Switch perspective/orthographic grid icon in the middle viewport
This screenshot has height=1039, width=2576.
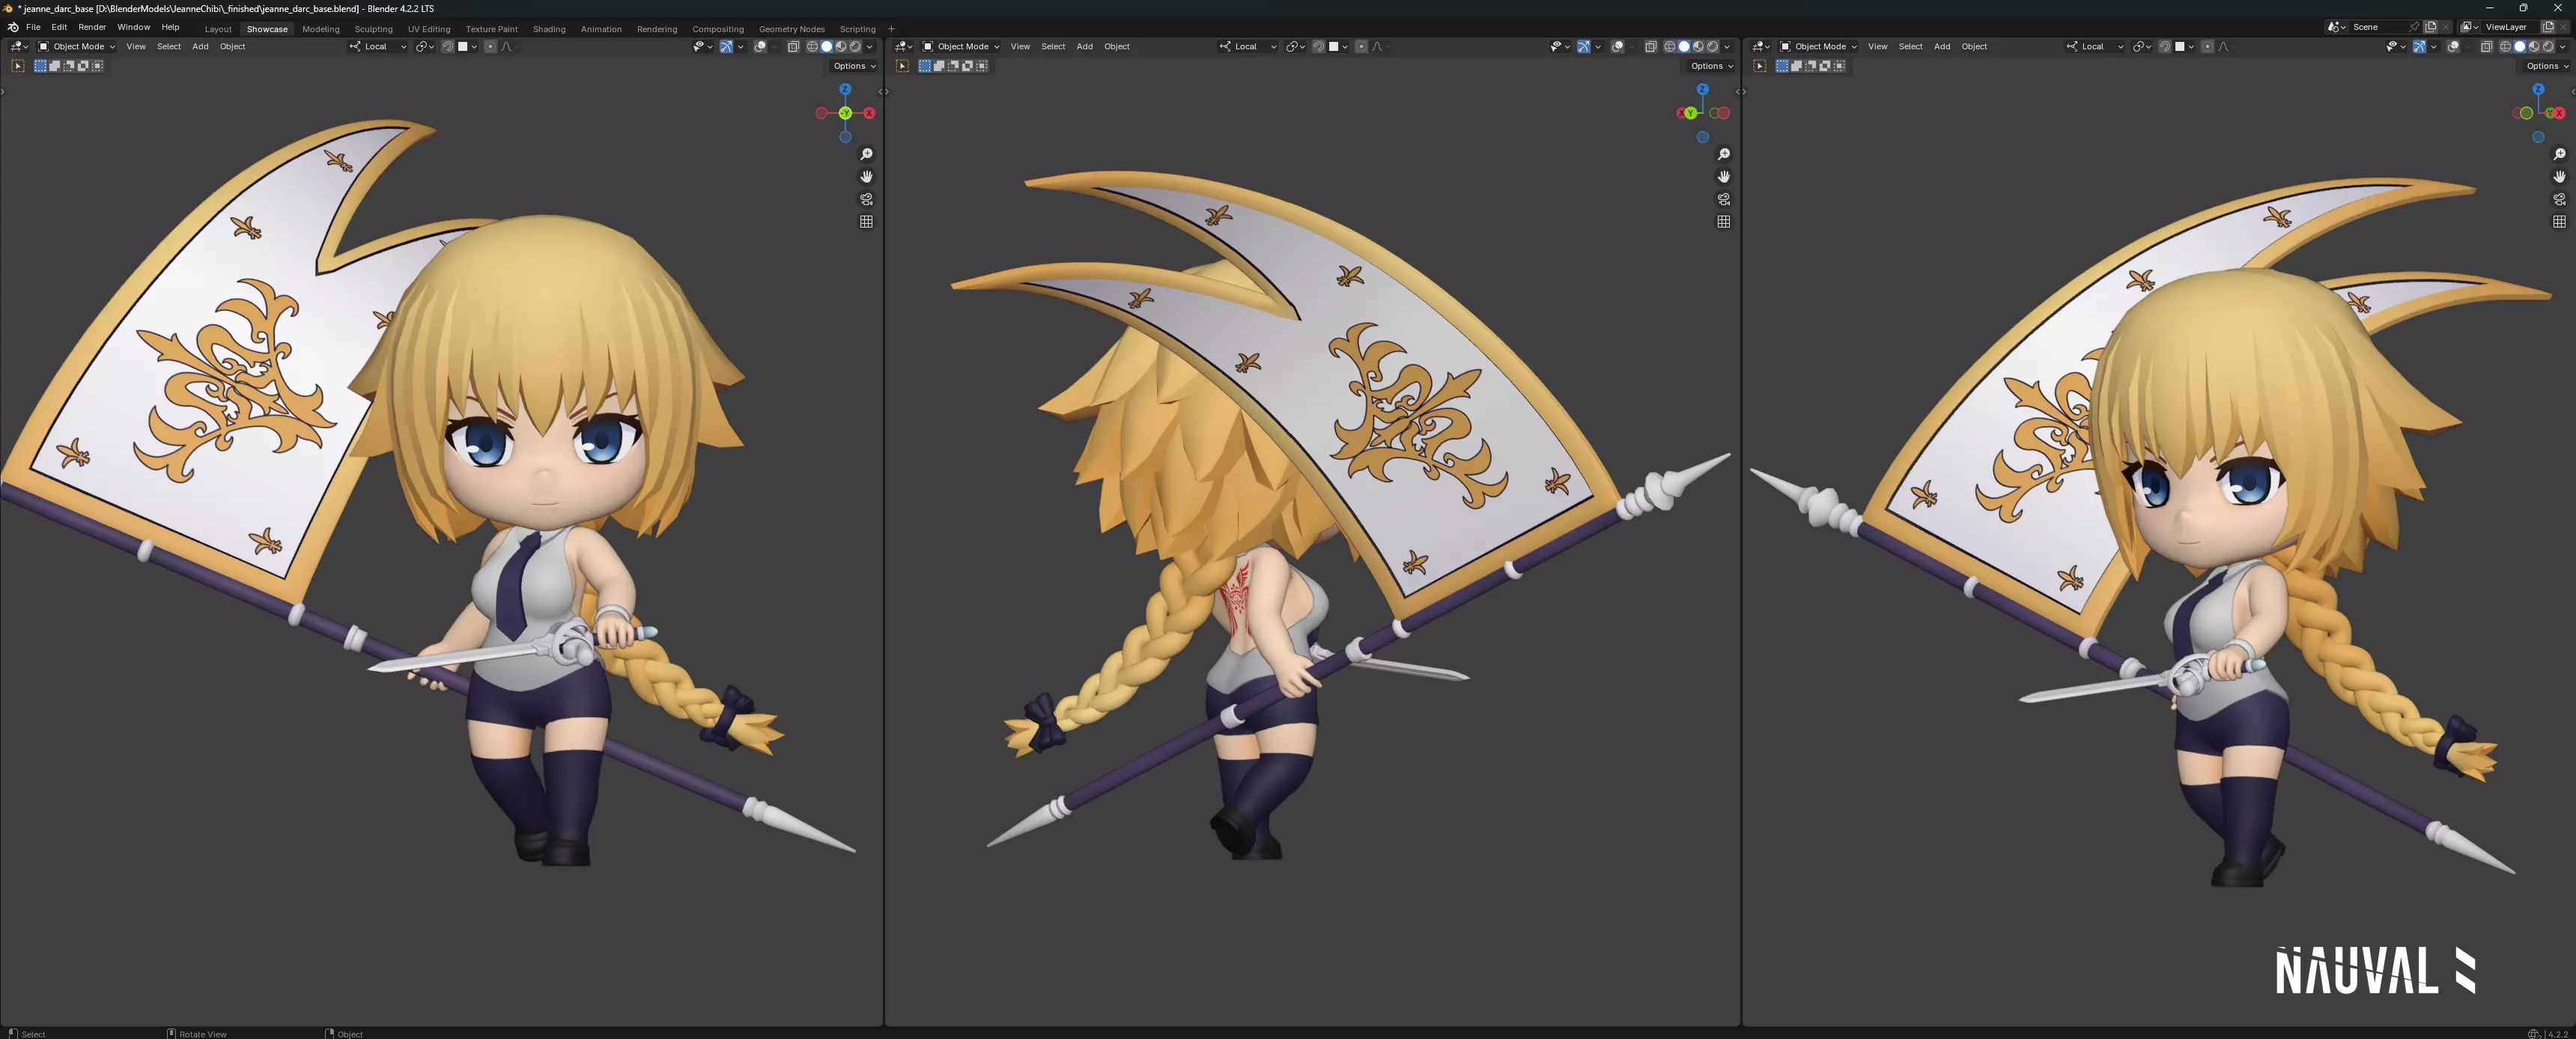click(1723, 222)
